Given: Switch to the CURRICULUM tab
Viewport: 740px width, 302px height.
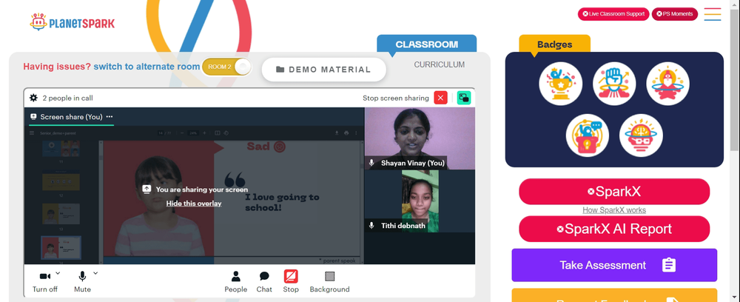Looking at the screenshot, I should [440, 64].
